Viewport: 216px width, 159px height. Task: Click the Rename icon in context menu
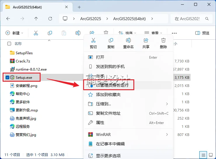(128, 40)
